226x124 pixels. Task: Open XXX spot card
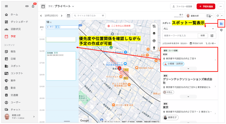[189, 59]
